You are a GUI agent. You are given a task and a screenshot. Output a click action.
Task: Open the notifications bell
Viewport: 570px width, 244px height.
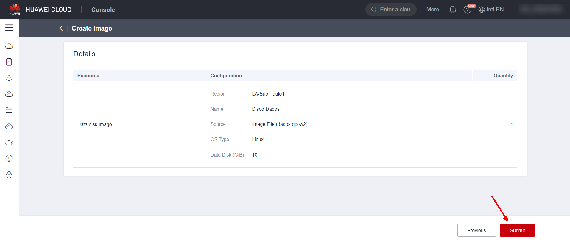(x=453, y=10)
